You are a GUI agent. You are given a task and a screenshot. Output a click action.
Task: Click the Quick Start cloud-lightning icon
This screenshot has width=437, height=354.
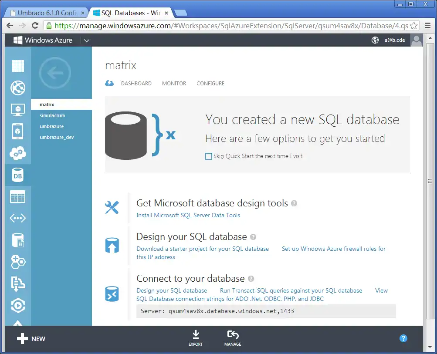(x=109, y=83)
